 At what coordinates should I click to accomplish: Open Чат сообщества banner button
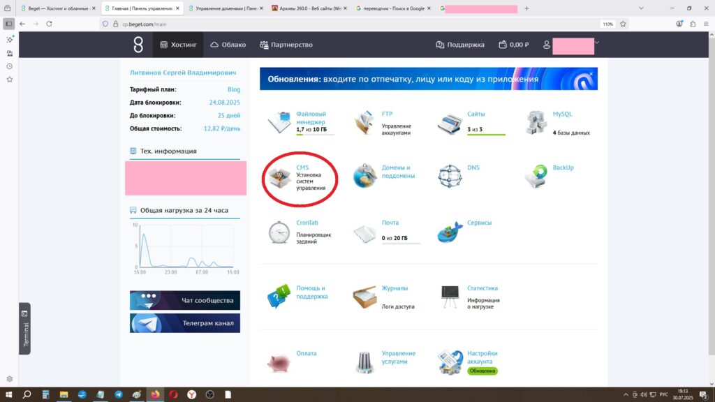click(x=184, y=300)
